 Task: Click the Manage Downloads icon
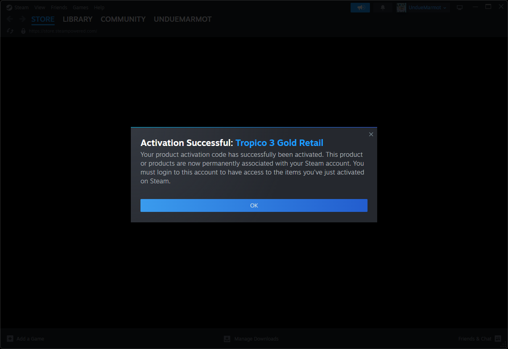point(227,339)
